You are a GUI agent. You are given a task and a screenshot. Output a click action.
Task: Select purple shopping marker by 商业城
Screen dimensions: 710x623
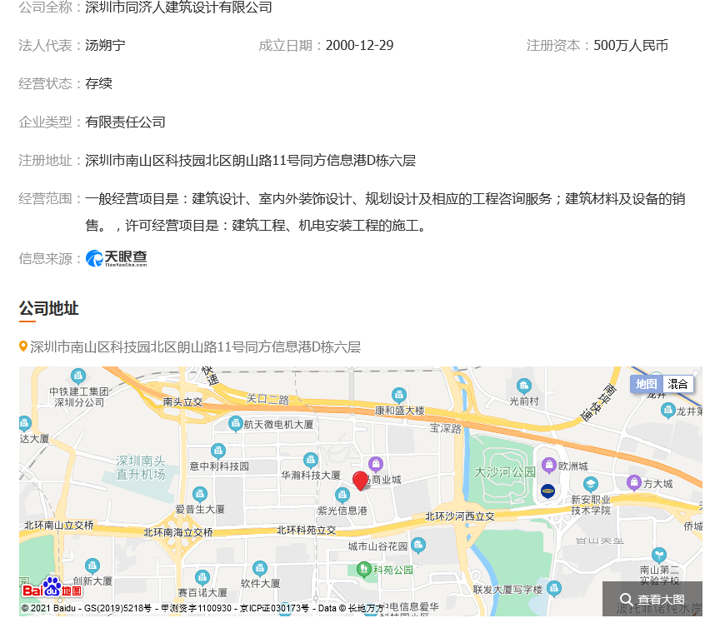[375, 464]
